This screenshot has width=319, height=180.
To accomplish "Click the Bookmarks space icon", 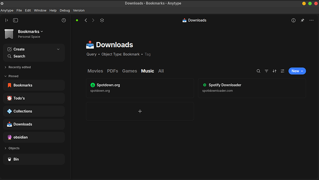I will [x=9, y=34].
